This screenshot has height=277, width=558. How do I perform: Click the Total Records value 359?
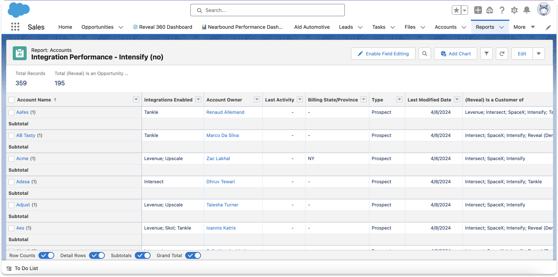coord(21,83)
